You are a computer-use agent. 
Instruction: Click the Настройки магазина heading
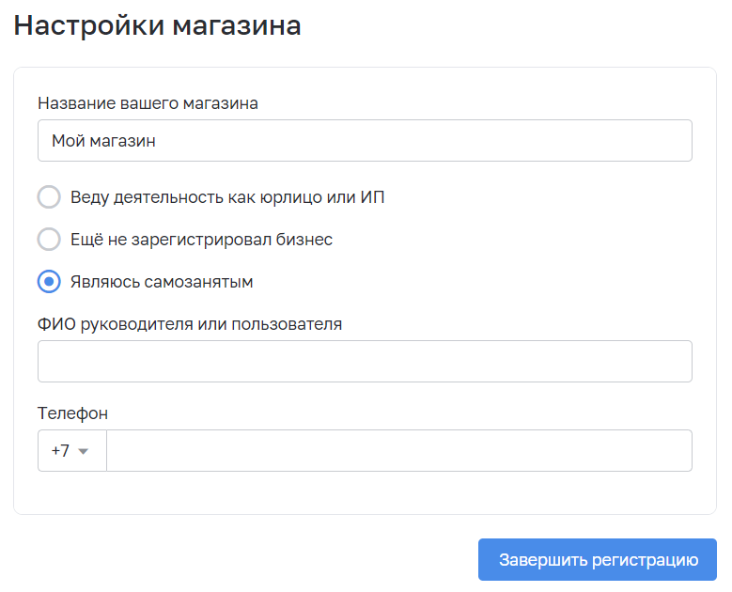pos(157,25)
